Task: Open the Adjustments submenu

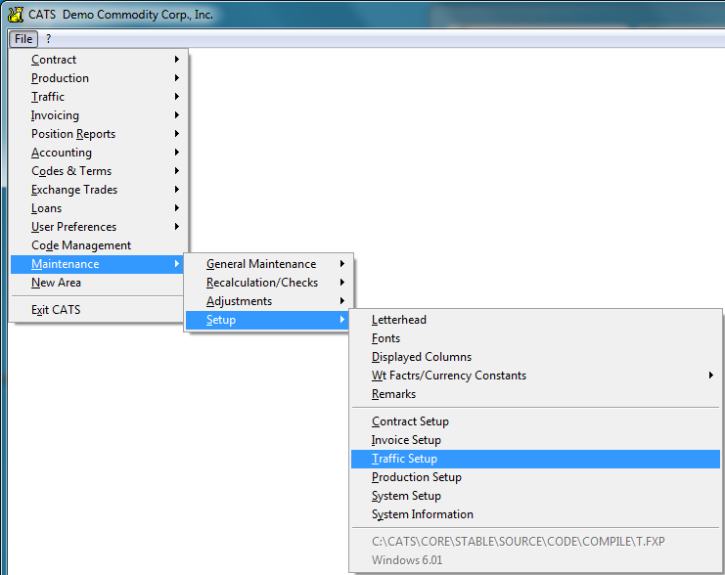Action: click(x=269, y=301)
